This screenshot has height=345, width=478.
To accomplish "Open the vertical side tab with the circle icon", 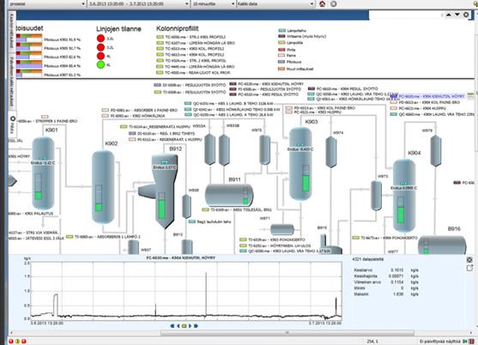I will tap(13, 125).
